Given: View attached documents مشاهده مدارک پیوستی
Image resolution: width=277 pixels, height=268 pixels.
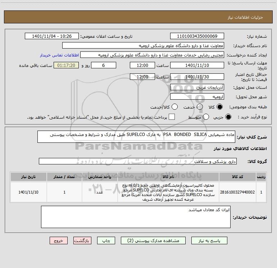Looking at the screenshot, I should pyautogui.click(x=153, y=241).
